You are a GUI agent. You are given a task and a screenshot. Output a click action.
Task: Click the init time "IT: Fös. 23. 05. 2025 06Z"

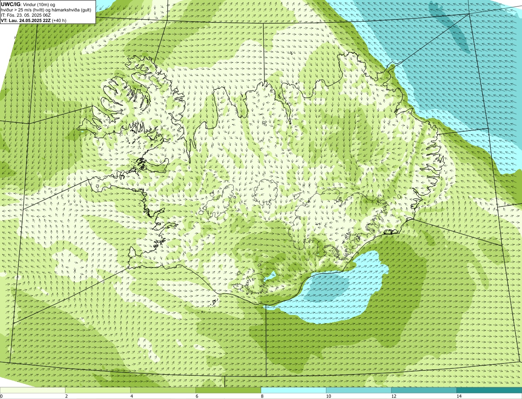[x=26, y=15]
